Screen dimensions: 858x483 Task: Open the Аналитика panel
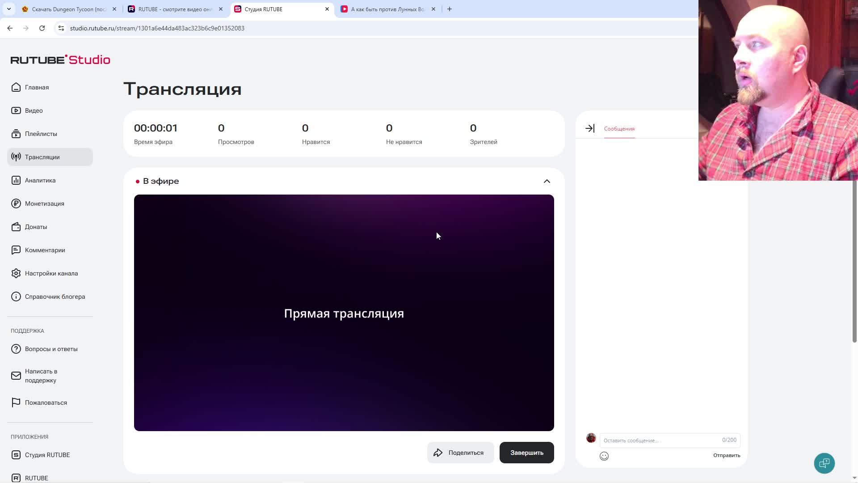point(40,180)
